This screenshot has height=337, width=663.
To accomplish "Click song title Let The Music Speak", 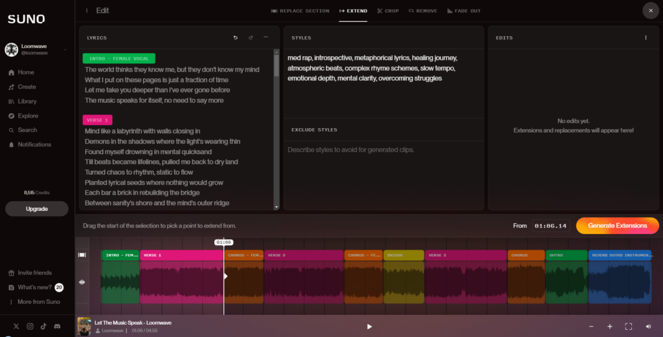I will point(133,323).
